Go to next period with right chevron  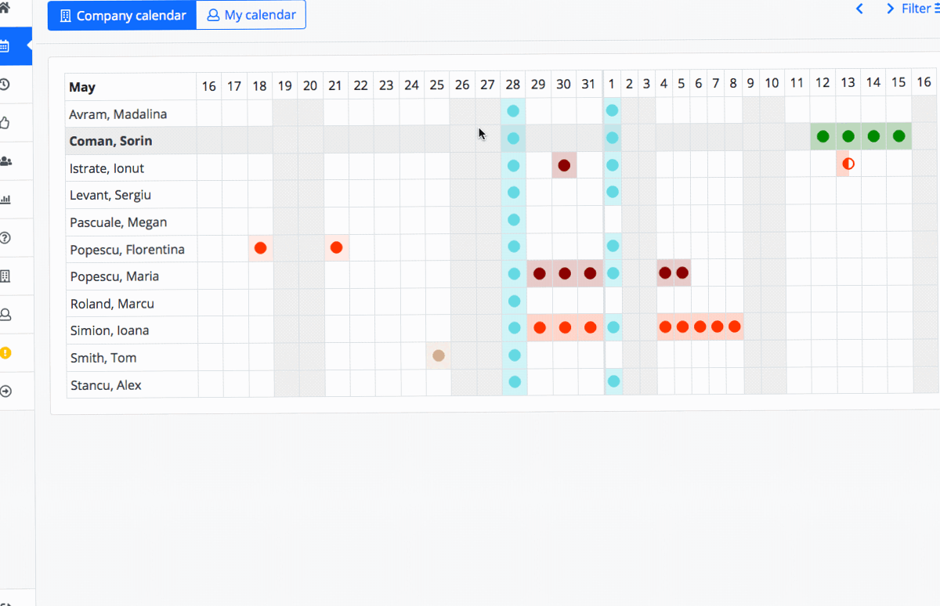[x=890, y=9]
